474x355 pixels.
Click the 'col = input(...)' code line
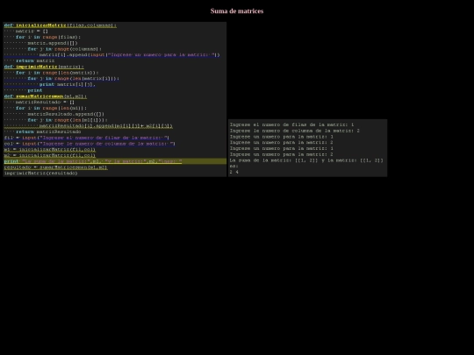(x=90, y=144)
